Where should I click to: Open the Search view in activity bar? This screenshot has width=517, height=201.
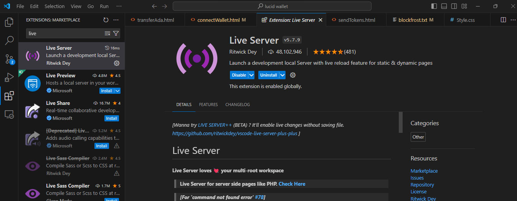point(9,40)
